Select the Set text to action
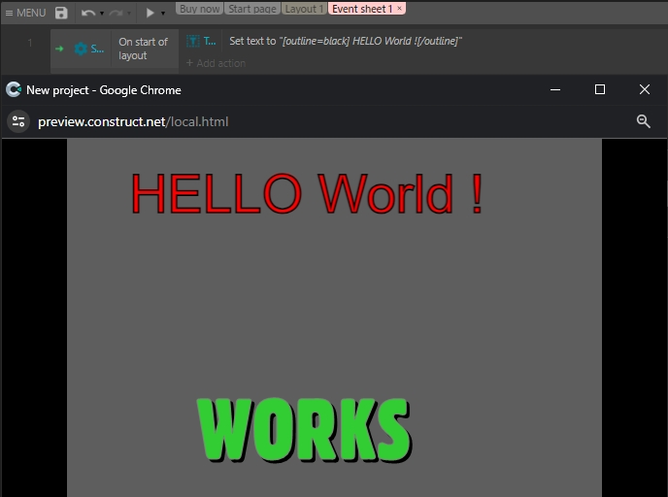The image size is (668, 497). click(346, 41)
